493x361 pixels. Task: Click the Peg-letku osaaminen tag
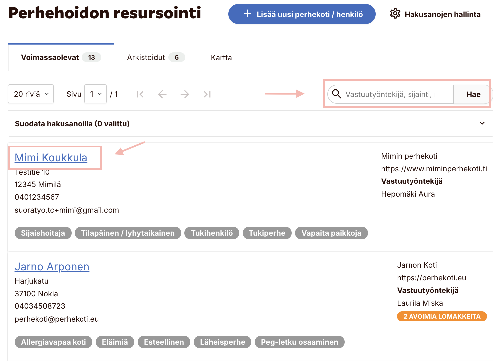tap(299, 342)
